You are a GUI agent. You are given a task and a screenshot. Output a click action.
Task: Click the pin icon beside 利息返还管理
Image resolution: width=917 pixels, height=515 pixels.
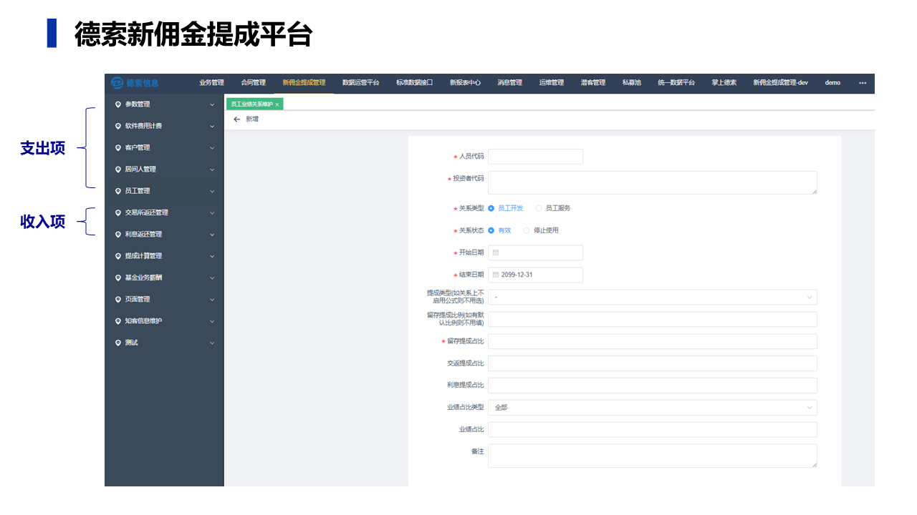[118, 234]
